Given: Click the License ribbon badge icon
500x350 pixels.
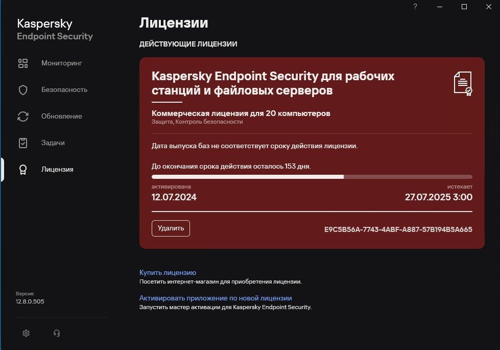Looking at the screenshot, I should click(x=23, y=170).
